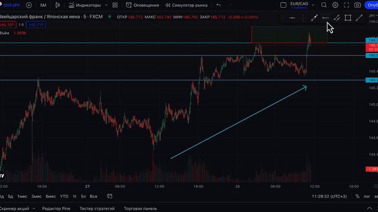Open the Скринер акций tab
The image size is (378, 212).
14,208
